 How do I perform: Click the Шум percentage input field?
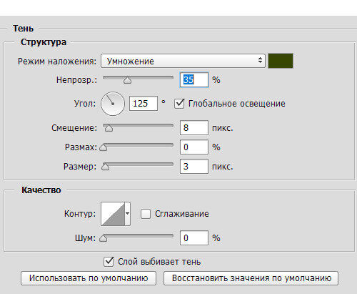[194, 237]
